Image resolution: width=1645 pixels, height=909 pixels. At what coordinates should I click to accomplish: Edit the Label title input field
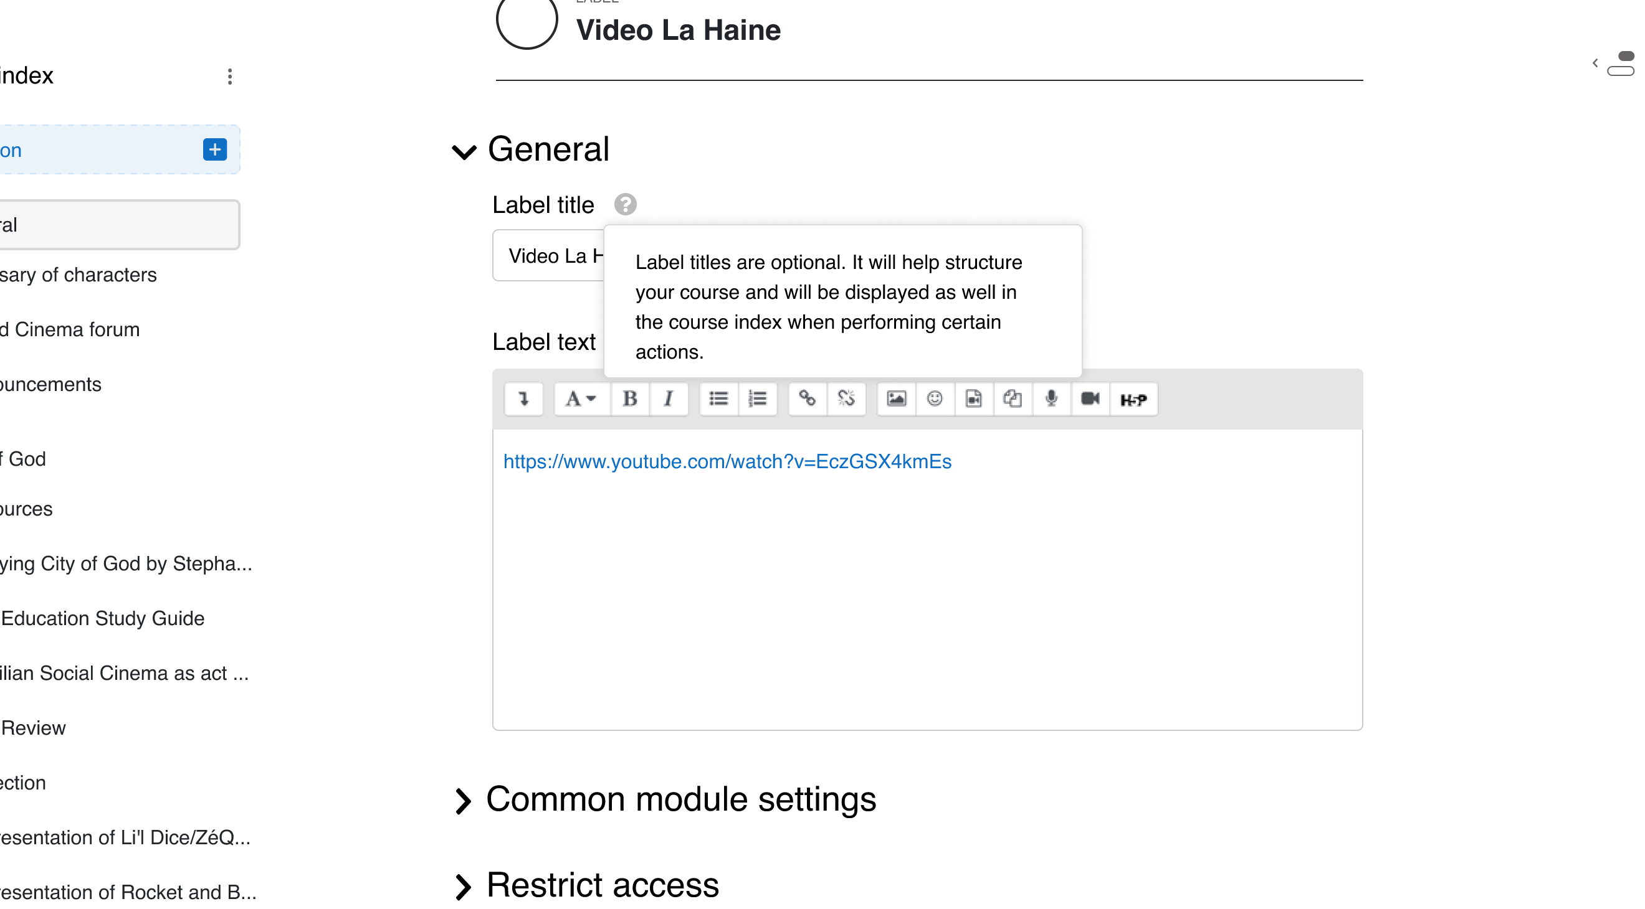click(x=549, y=255)
